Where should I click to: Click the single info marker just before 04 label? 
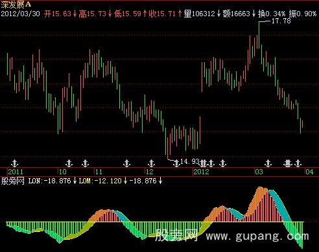point(298,163)
